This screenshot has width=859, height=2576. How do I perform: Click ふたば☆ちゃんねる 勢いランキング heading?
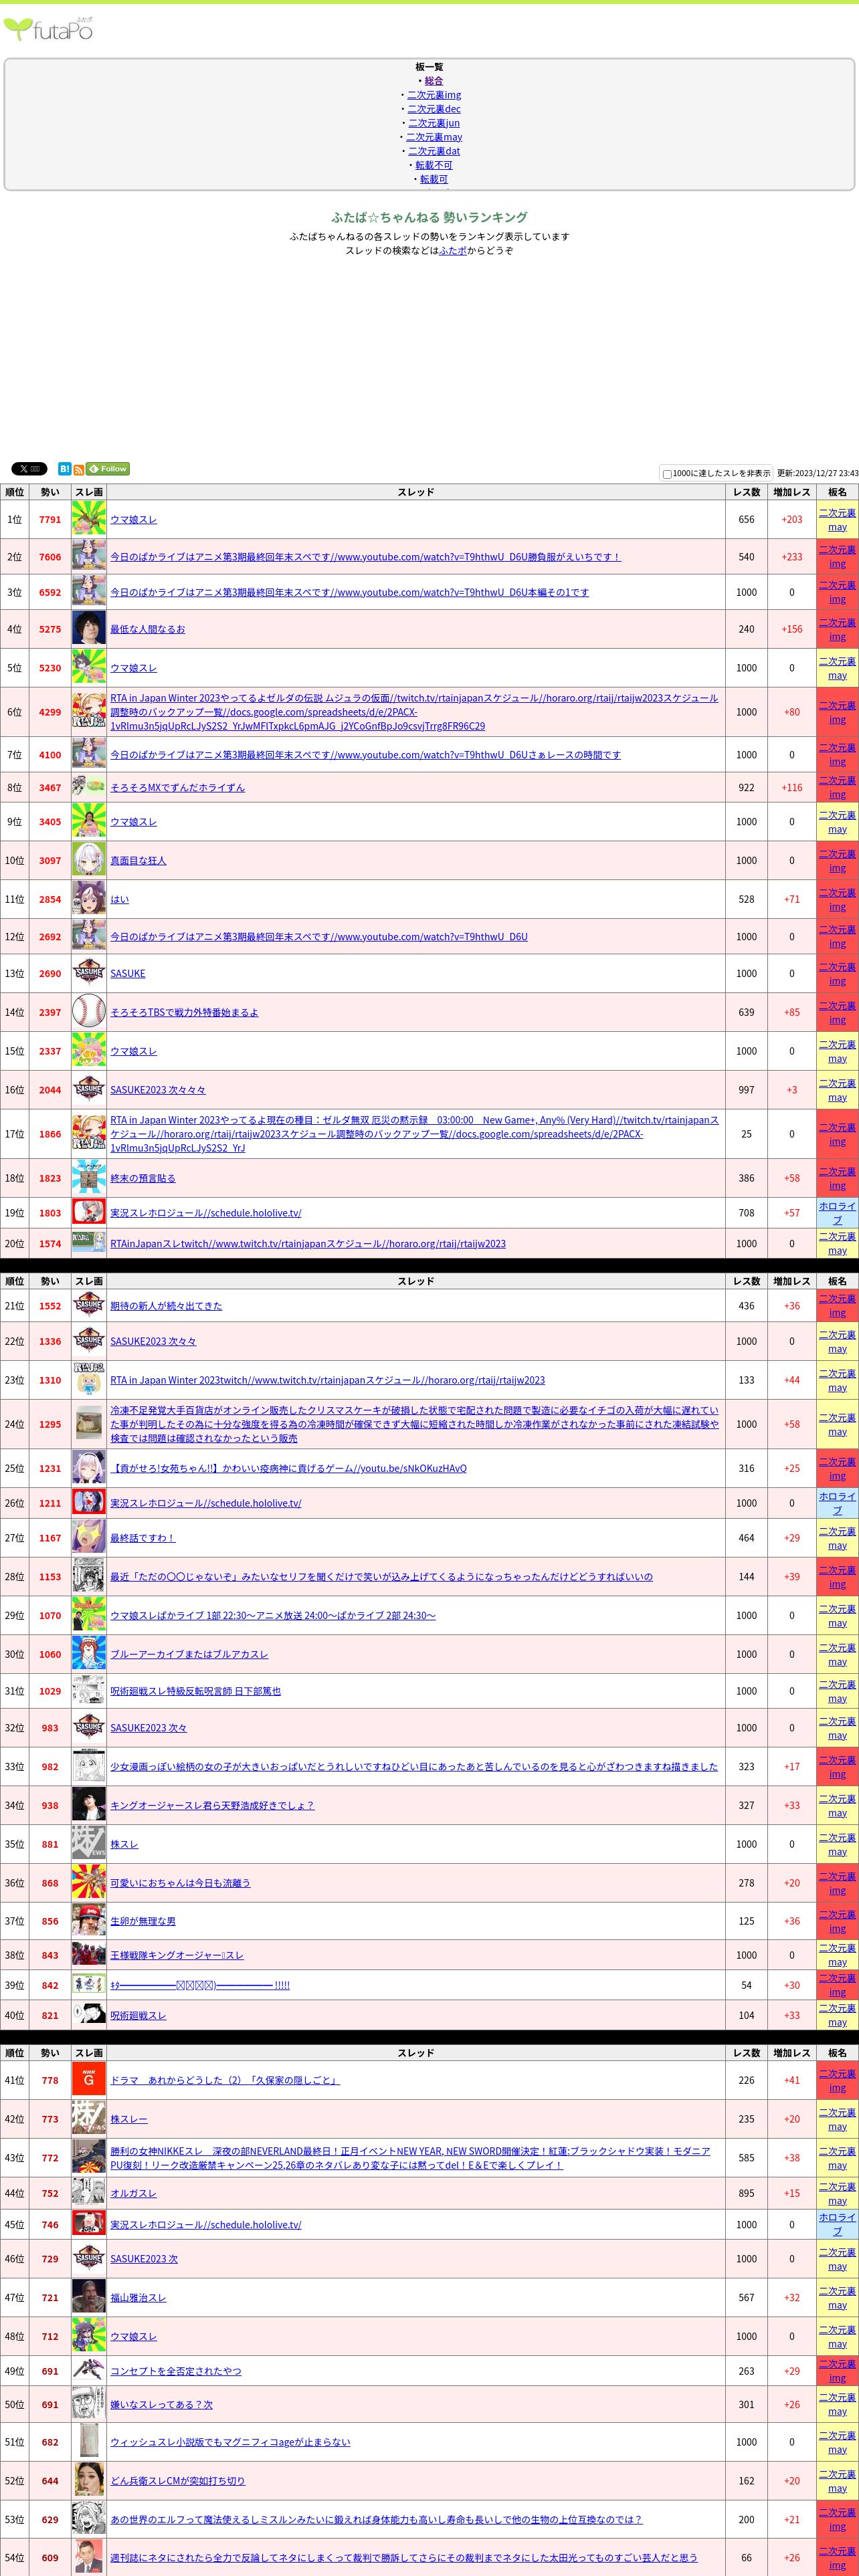429,217
